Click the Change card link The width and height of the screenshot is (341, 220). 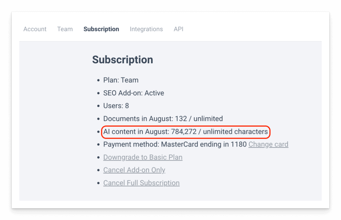point(268,144)
